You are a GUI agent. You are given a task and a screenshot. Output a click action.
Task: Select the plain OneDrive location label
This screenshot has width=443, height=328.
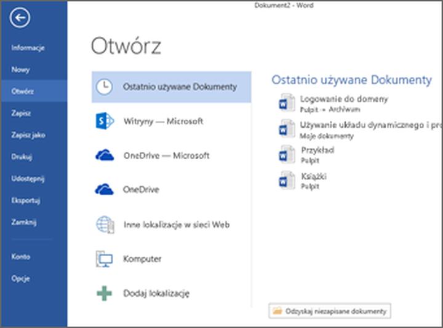click(141, 190)
